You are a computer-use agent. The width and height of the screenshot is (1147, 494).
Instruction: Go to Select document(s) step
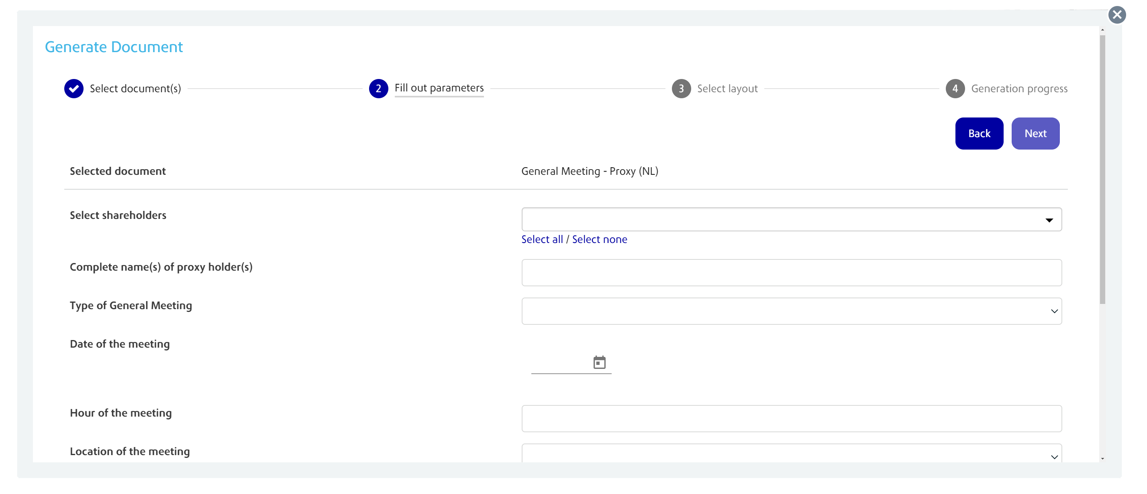point(135,89)
